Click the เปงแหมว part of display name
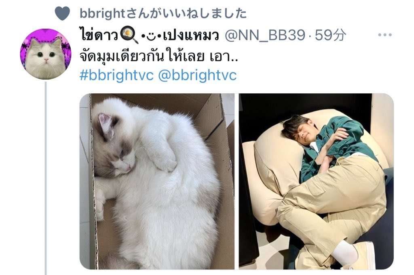 point(191,36)
